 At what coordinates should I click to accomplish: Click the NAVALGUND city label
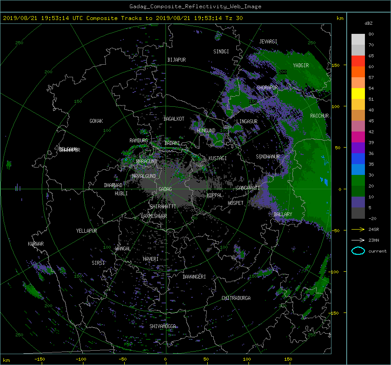tap(144, 176)
